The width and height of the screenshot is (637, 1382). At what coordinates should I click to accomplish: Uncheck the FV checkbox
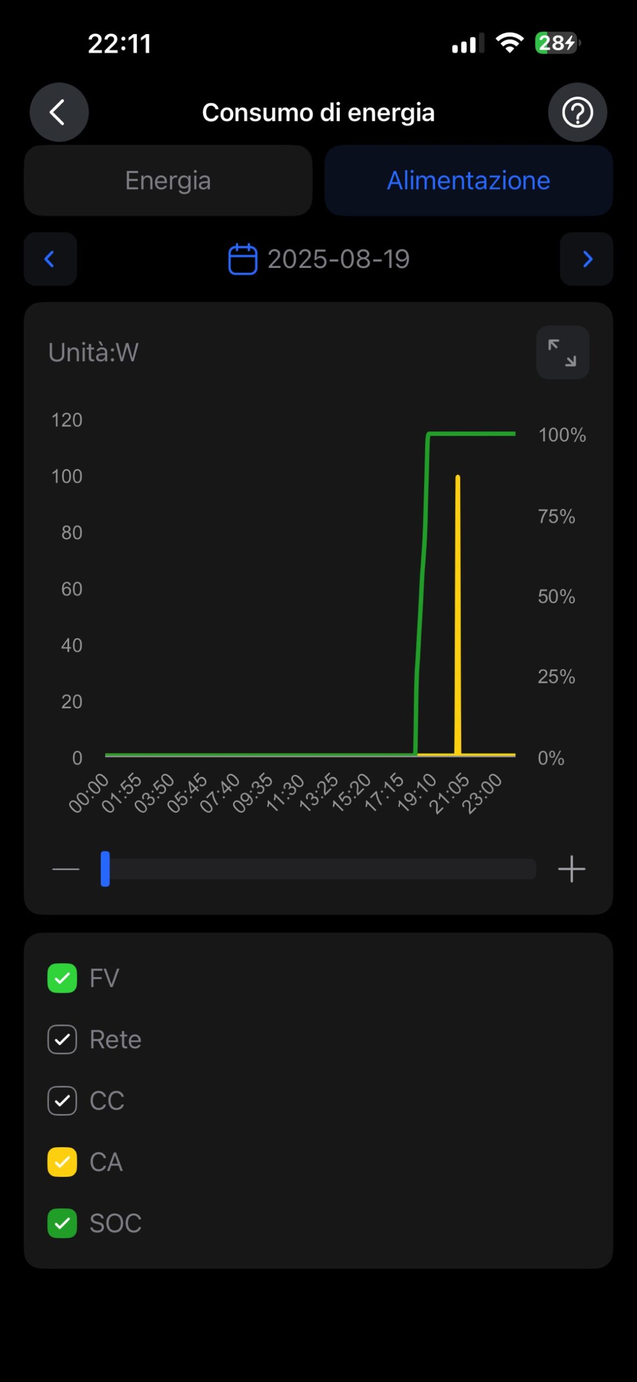tap(62, 978)
